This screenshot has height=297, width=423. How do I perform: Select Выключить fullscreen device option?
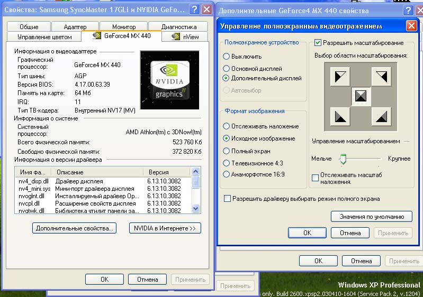[242, 57]
